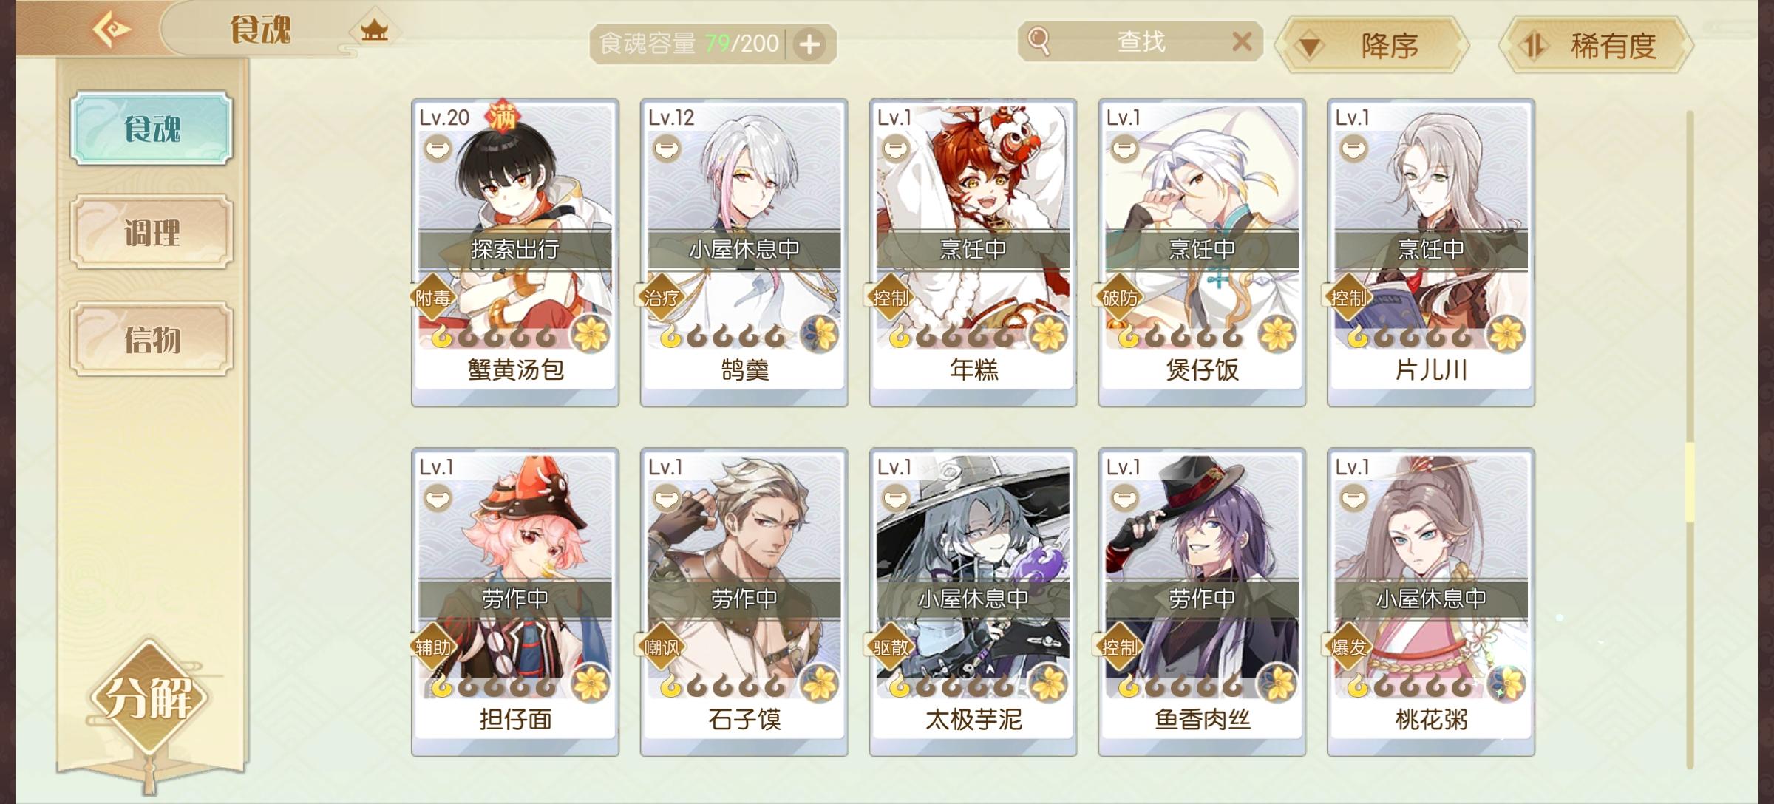The image size is (1774, 804).
Task: Click the vertical scrollbar handle on right
Action: (x=1690, y=482)
